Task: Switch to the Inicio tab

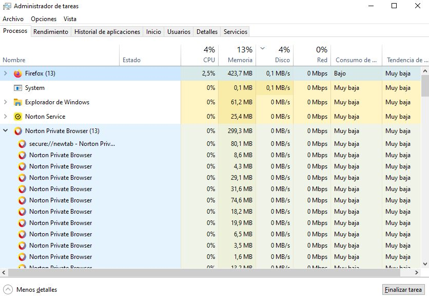Action: 153,32
